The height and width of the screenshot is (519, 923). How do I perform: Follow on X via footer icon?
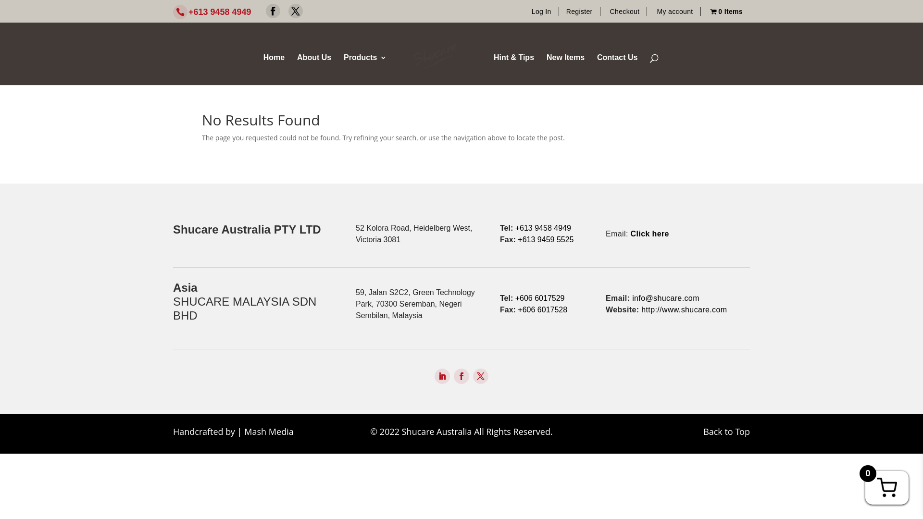point(481,376)
